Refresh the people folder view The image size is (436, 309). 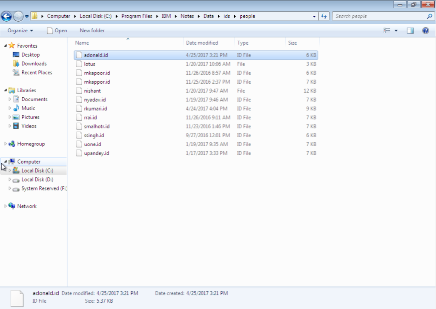click(324, 17)
